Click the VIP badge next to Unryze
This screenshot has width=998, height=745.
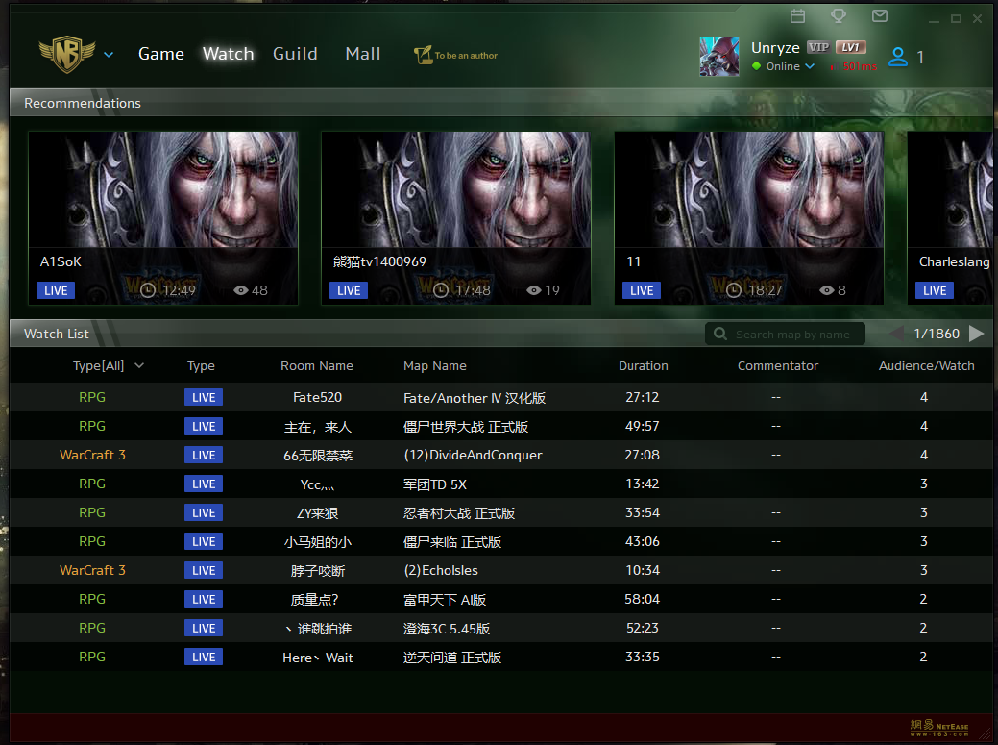pos(817,47)
